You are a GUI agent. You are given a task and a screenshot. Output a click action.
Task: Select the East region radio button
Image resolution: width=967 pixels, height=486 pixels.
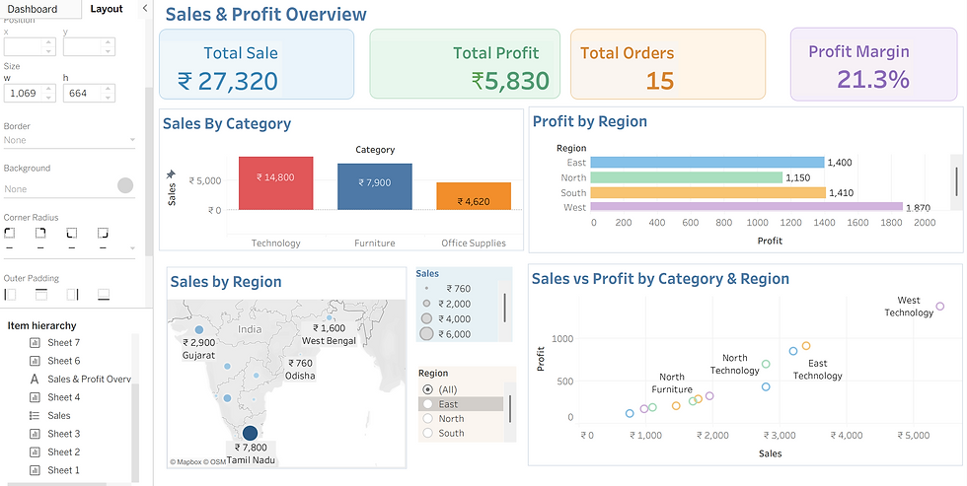coord(427,404)
